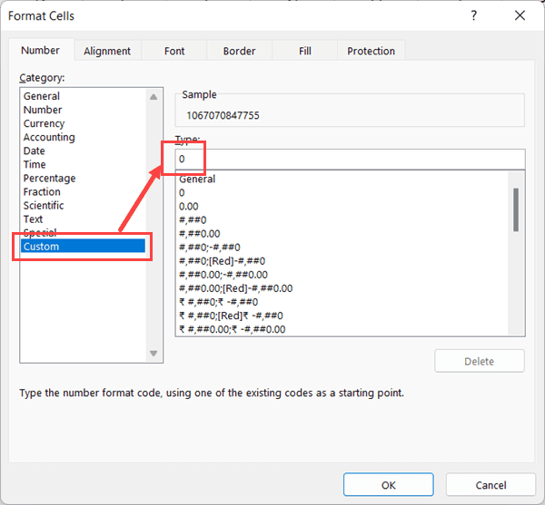Select the Fill tab
Viewport: 545px width, 505px height.
(x=305, y=52)
